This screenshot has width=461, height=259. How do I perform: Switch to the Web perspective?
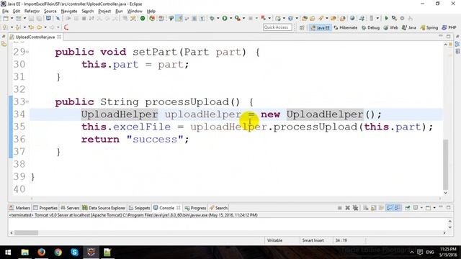(390, 27)
